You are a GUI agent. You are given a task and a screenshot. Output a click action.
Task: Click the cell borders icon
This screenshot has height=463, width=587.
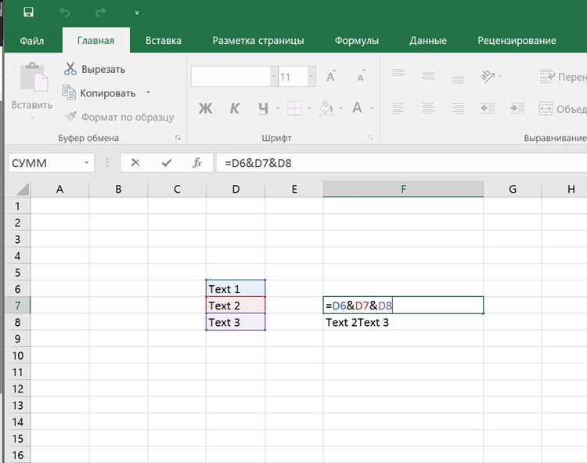(293, 108)
